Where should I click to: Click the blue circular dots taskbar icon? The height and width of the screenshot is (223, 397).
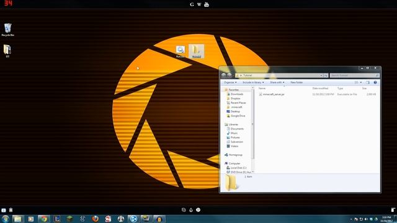click(x=134, y=219)
